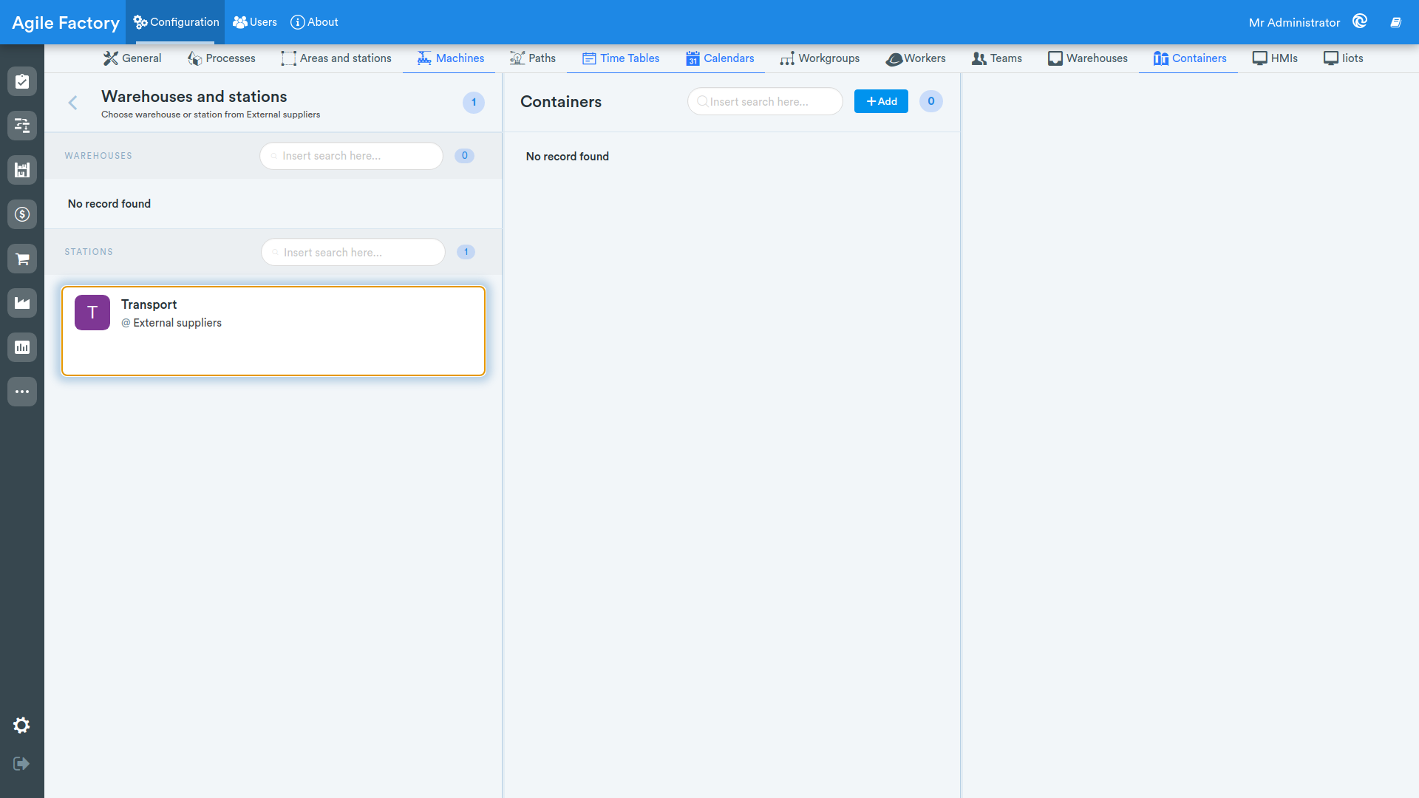Open the factory sidebar icon
Viewport: 1419px width, 798px height.
[x=22, y=303]
